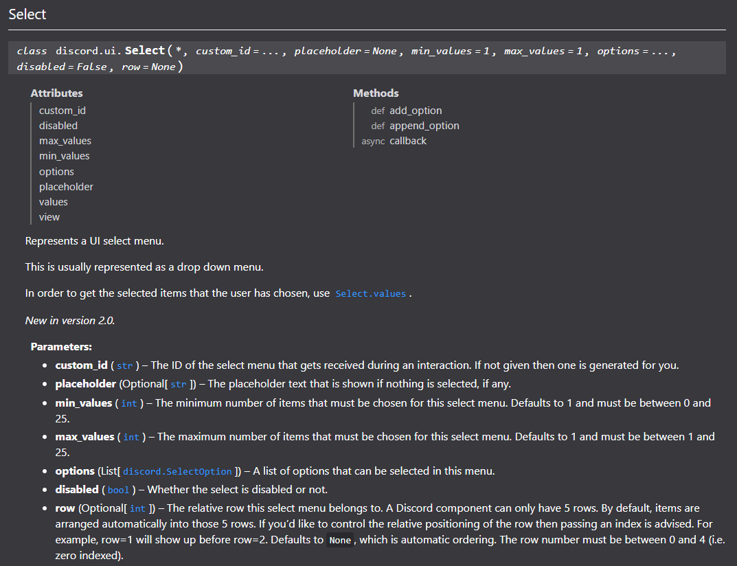This screenshot has width=737, height=566.
Task: Open the values attribute link
Action: pyautogui.click(x=53, y=202)
